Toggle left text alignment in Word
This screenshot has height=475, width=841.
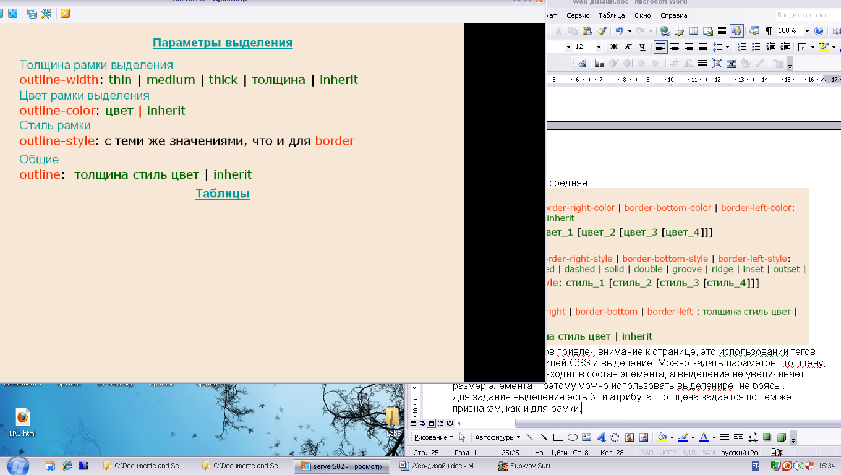tap(660, 47)
